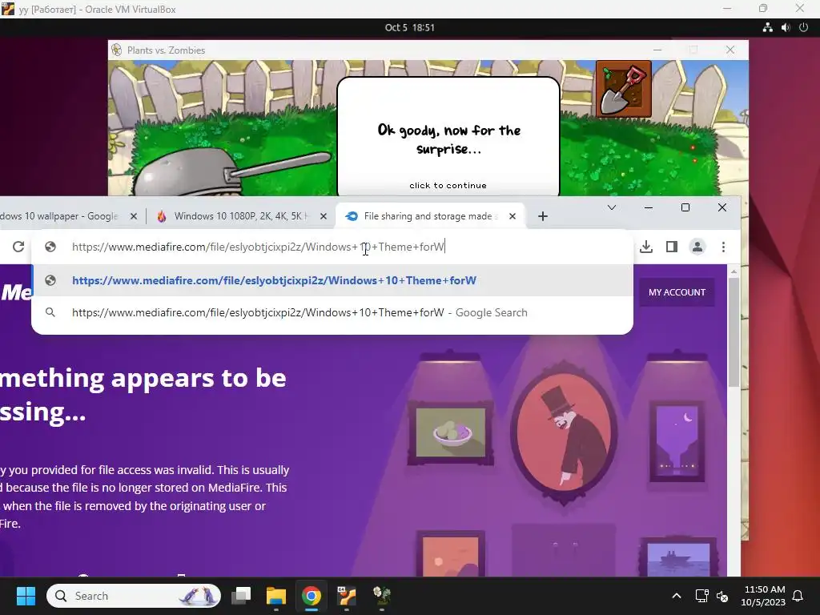Click the Ubuntu top bar power icon
The height and width of the screenshot is (615, 820).
[x=804, y=27]
